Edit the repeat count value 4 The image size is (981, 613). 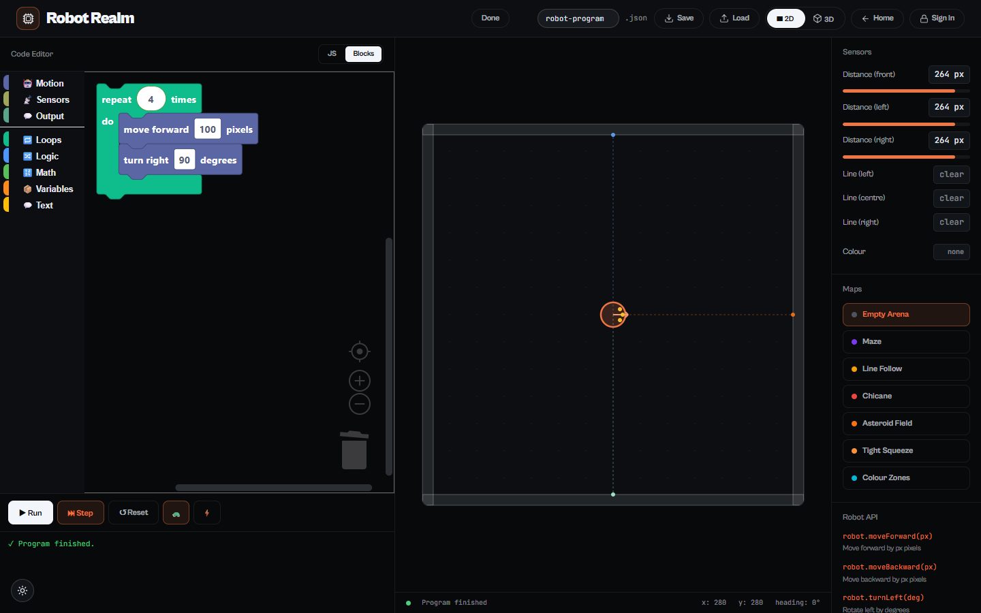(151, 99)
